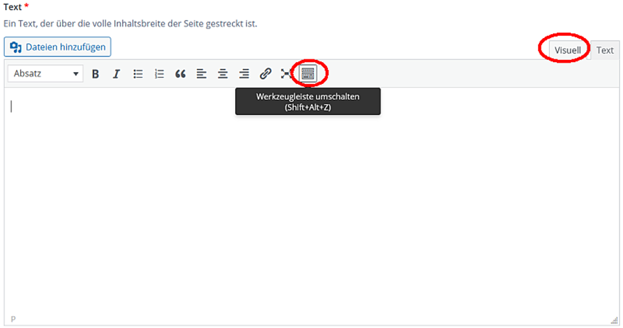Switch to the Text editor tab
This screenshot has width=623, height=328.
(x=605, y=50)
